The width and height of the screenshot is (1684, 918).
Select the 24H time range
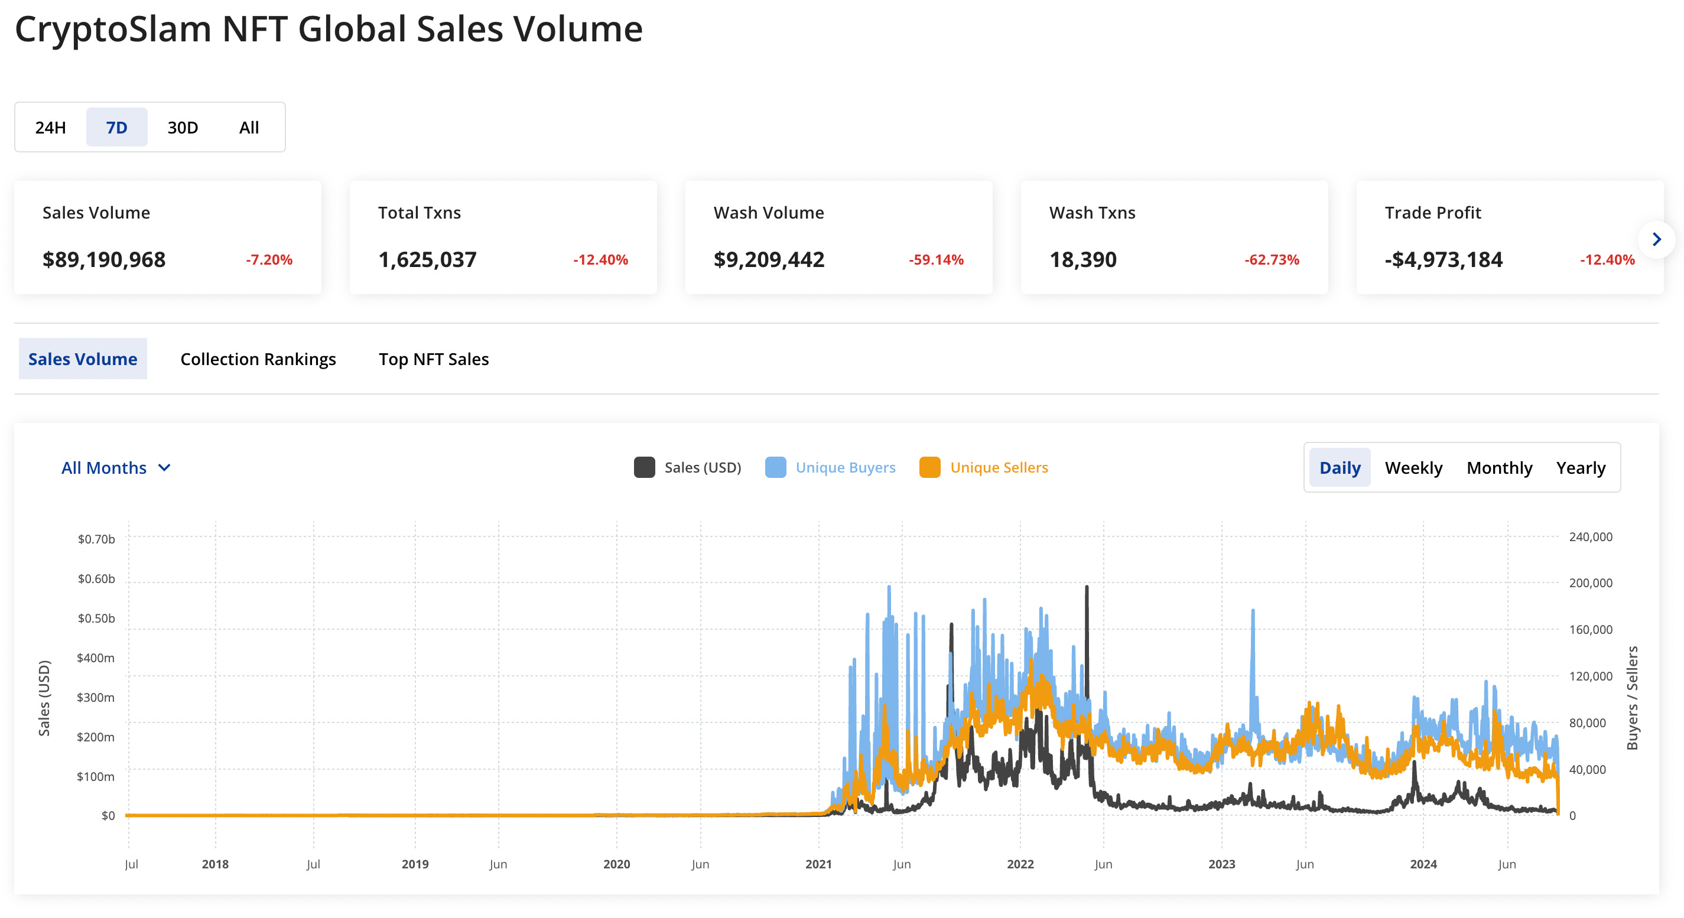click(50, 128)
